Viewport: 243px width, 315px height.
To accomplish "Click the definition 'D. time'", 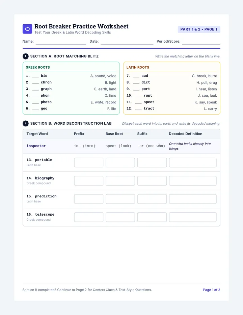I will coord(110,96).
